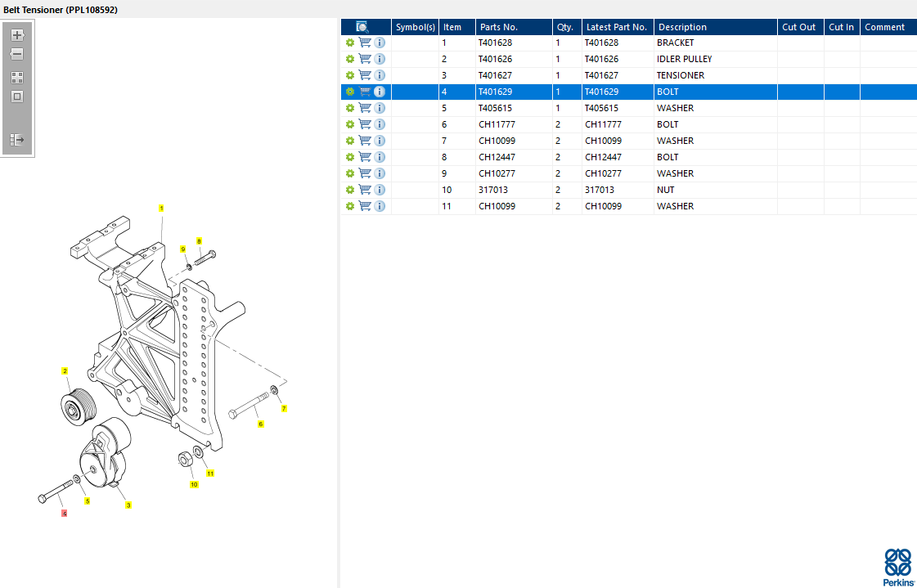This screenshot has height=588, width=917.
Task: Add T401626 IDLER PULLEY to cart
Action: pyautogui.click(x=365, y=59)
